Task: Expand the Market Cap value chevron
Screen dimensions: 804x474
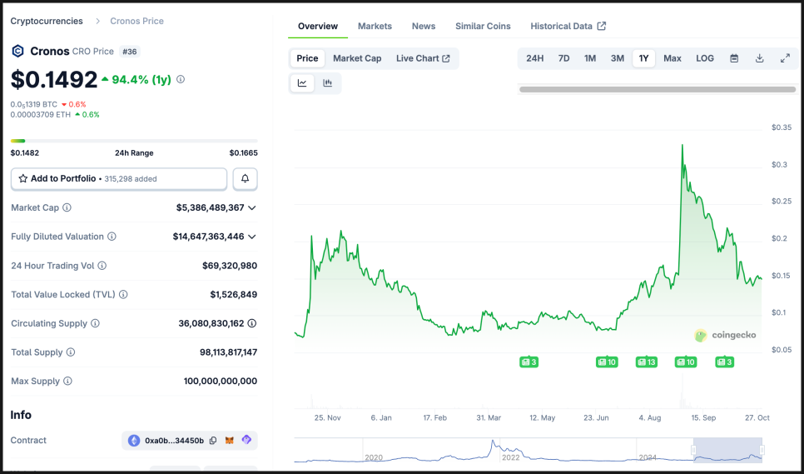Action: tap(252, 207)
